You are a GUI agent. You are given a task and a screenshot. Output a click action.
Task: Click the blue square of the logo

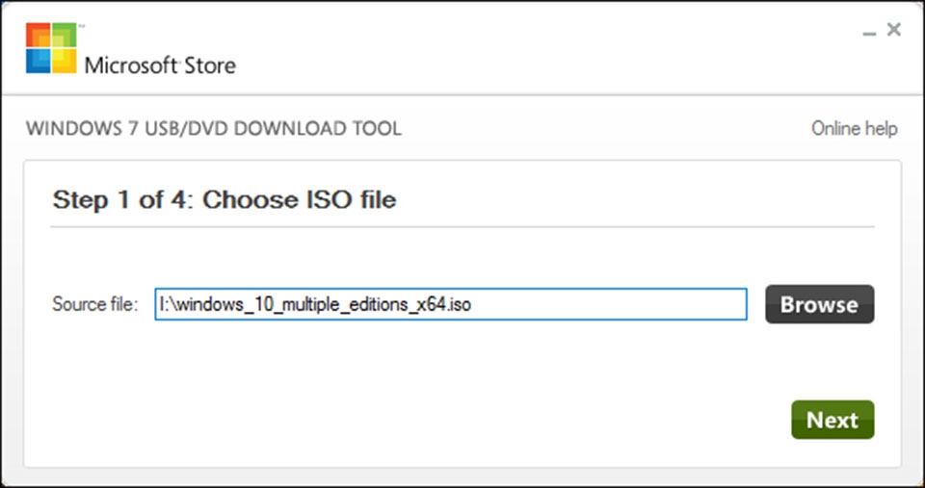39,61
